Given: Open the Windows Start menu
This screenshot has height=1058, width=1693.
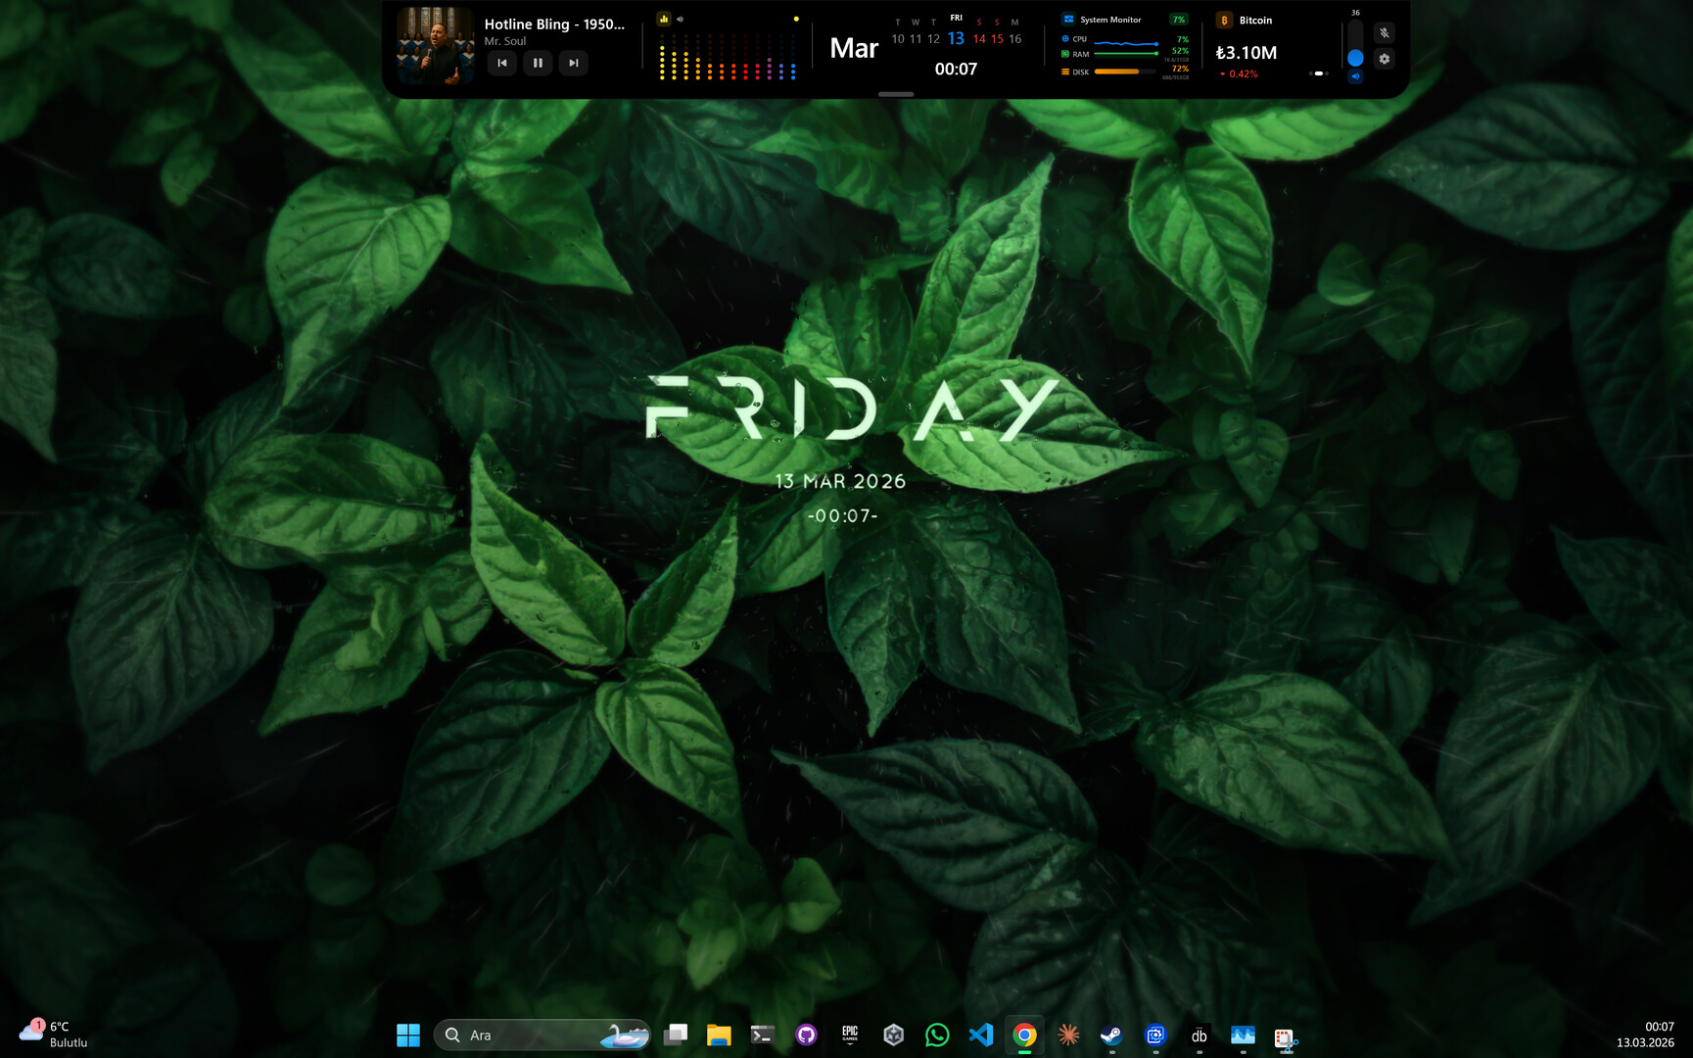Looking at the screenshot, I should pyautogui.click(x=408, y=1034).
